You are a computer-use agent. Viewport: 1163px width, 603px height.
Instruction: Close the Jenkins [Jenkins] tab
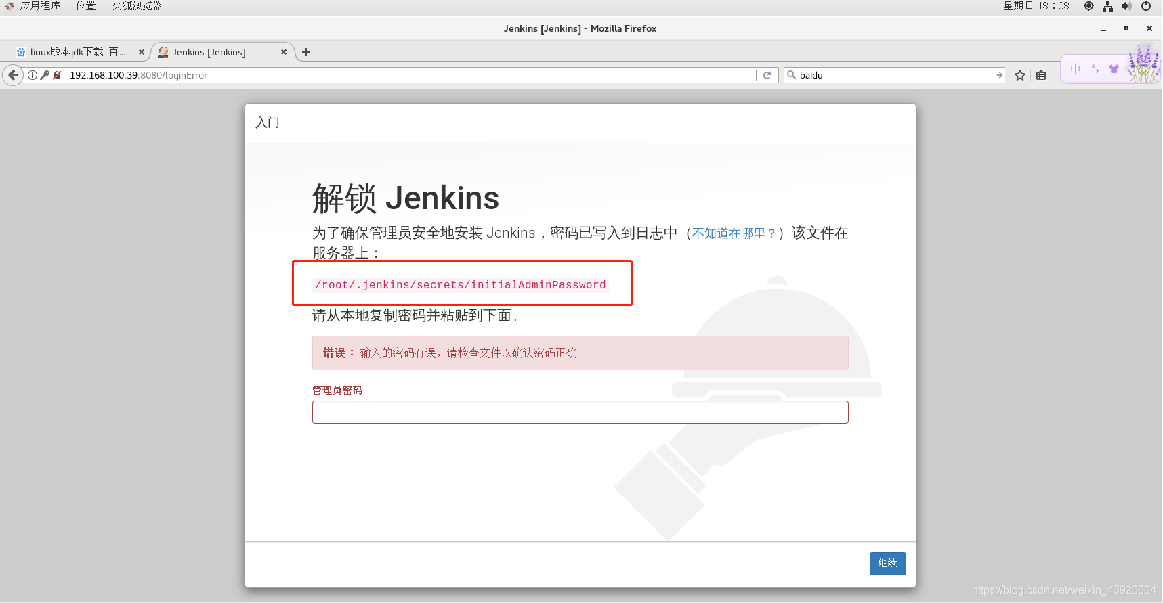click(284, 52)
